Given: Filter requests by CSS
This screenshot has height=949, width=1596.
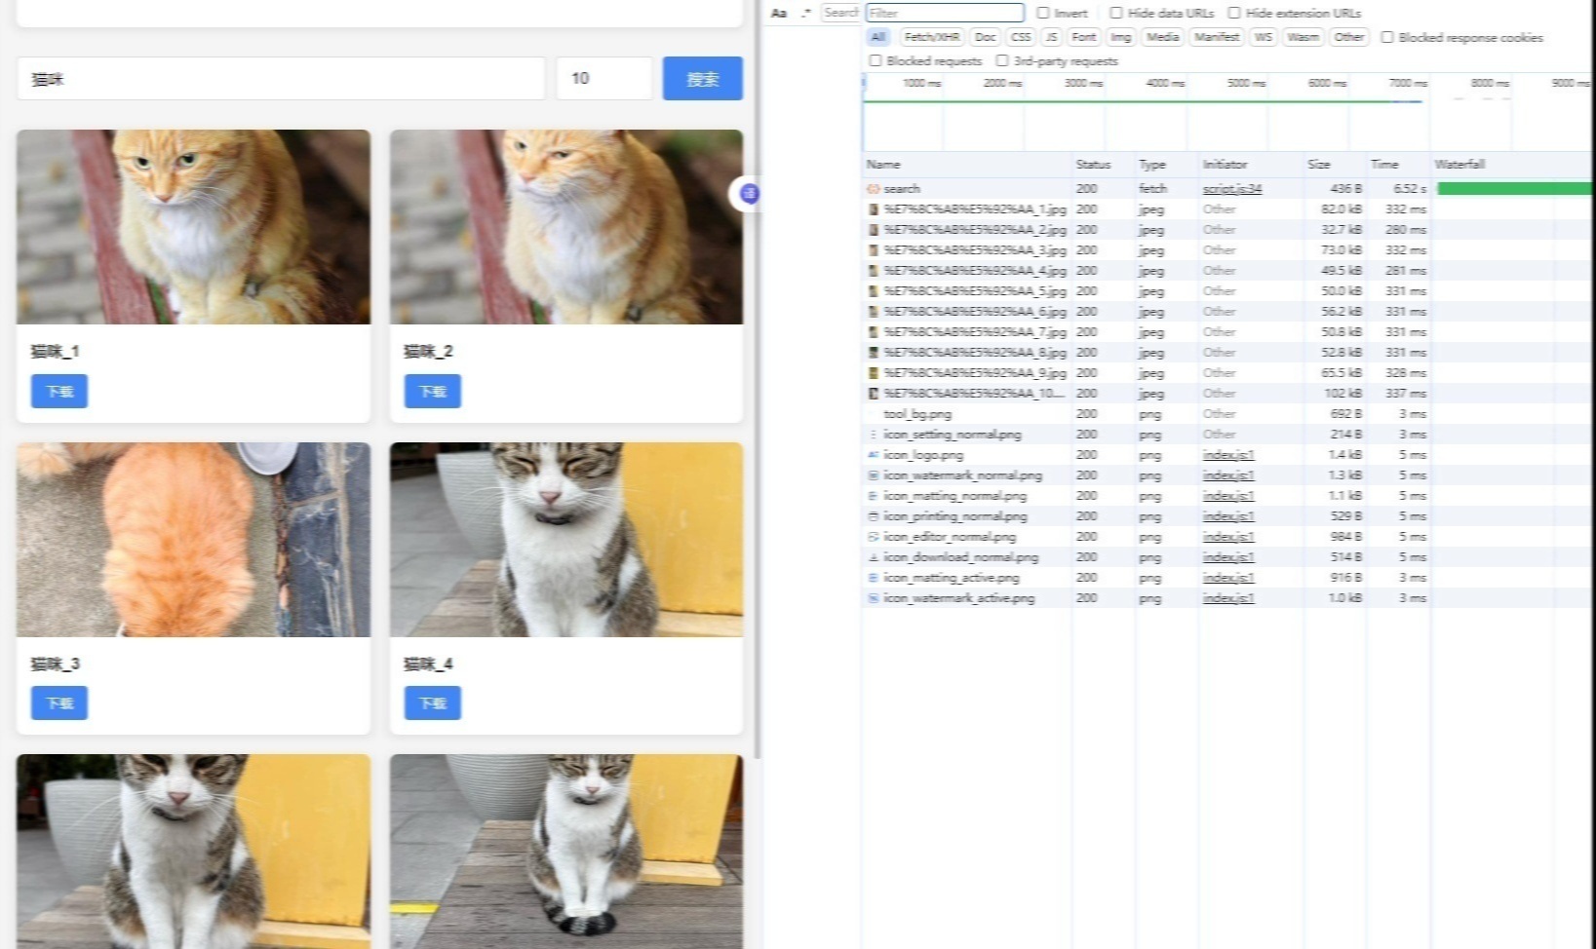Looking at the screenshot, I should pyautogui.click(x=1021, y=37).
